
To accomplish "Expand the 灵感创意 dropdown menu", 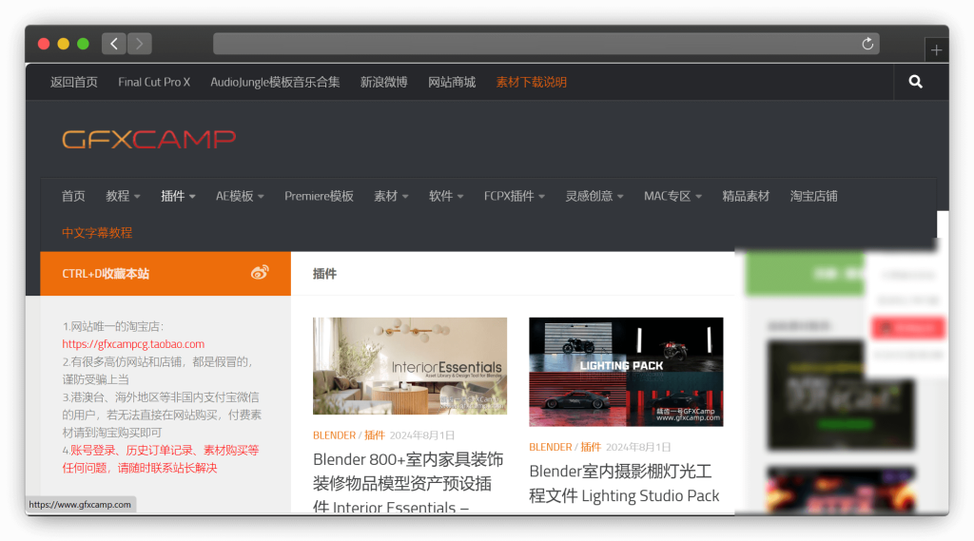I will (594, 196).
